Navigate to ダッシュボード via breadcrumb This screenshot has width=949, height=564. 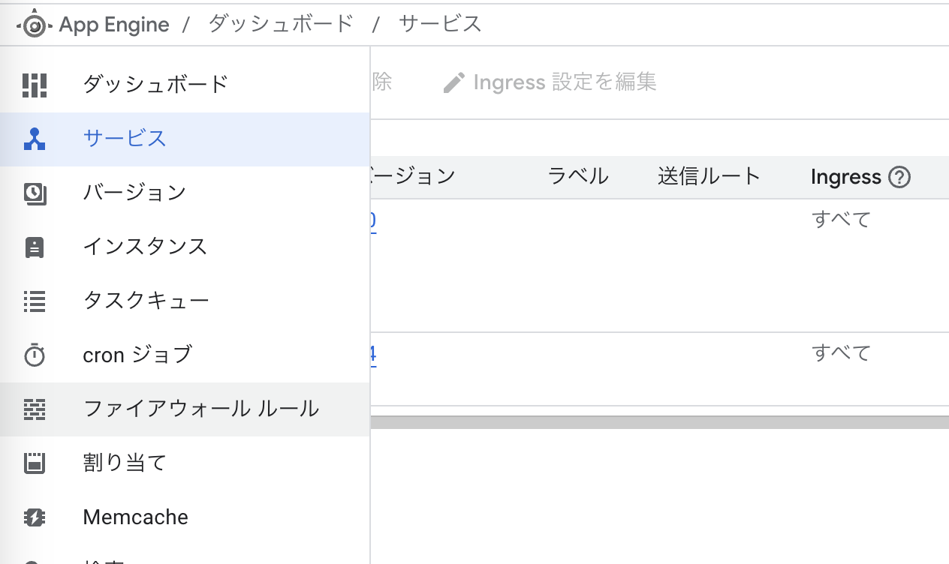(x=279, y=23)
